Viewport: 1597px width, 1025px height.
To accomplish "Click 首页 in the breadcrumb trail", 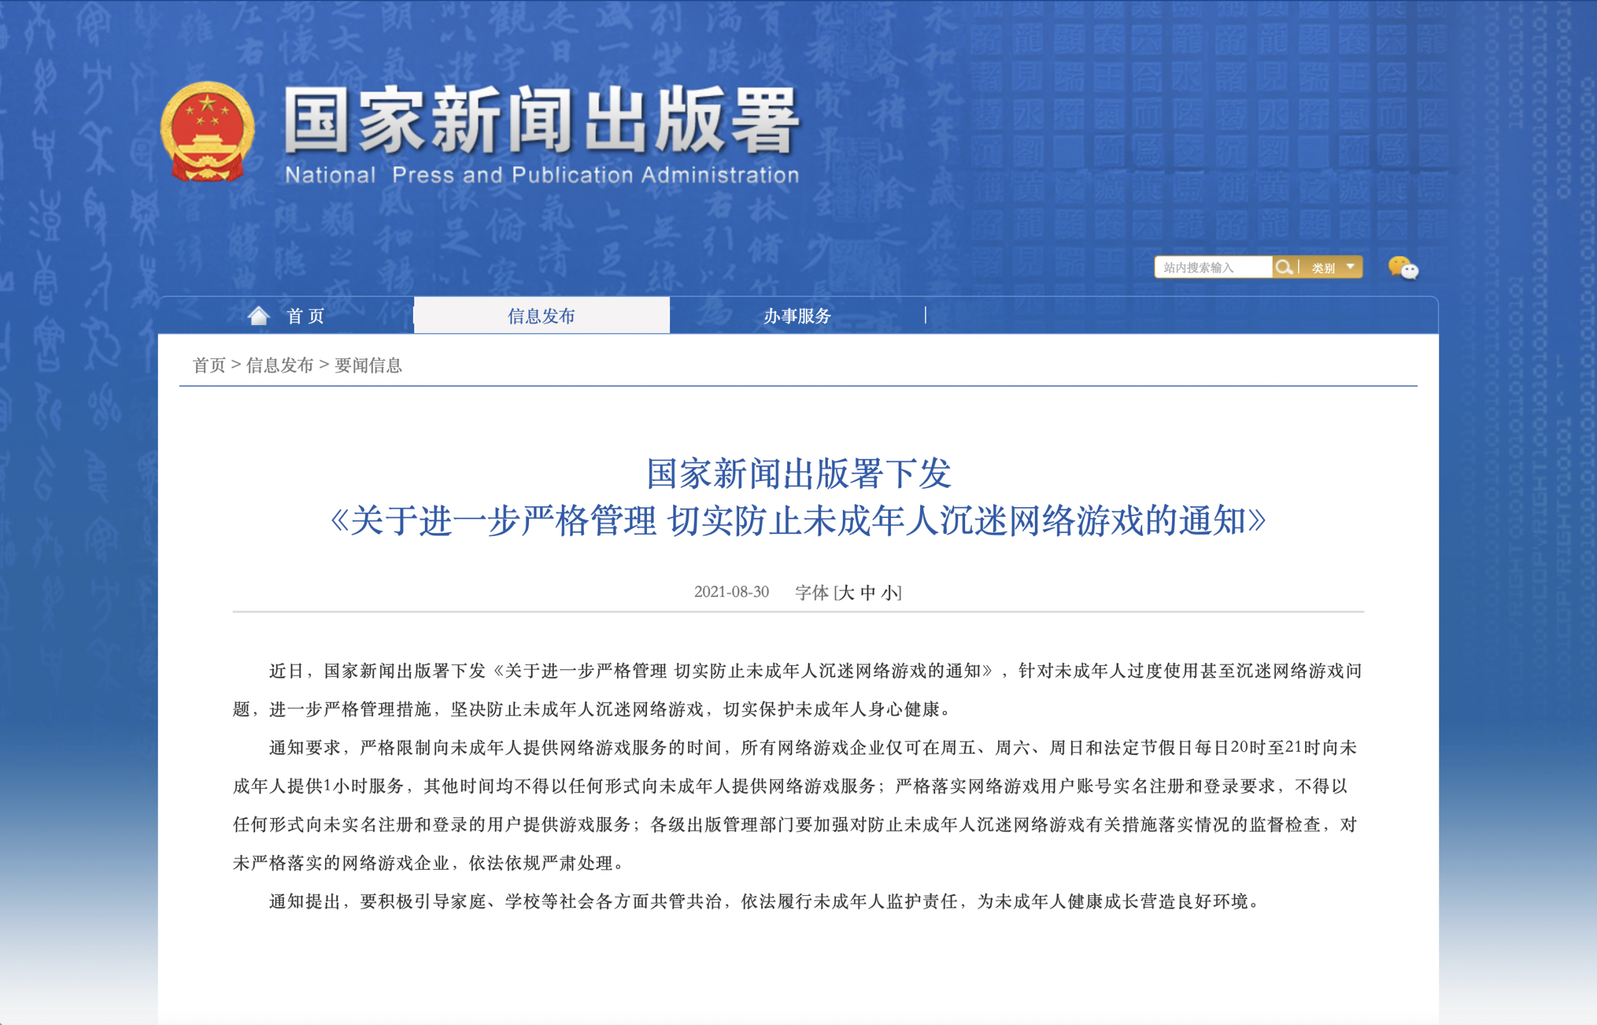I will (209, 366).
